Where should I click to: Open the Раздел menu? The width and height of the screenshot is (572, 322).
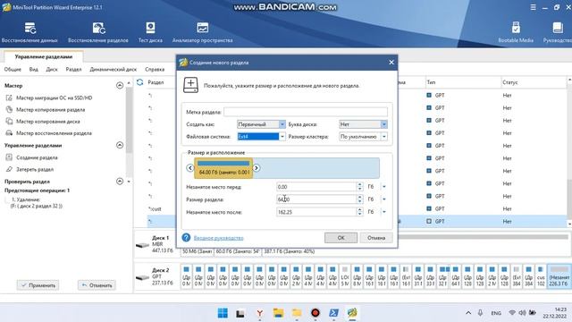point(73,70)
